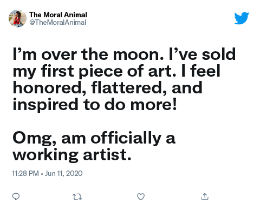
Task: Click the 11:28 PM timestamp
Action: coord(25,173)
